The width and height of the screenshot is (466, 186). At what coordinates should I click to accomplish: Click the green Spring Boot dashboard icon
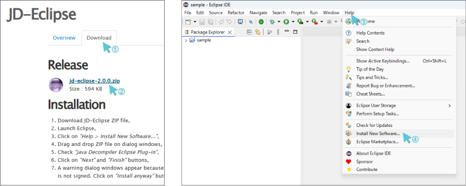261,21
